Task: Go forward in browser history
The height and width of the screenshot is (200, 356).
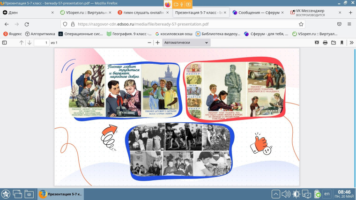Action: pos(16,24)
